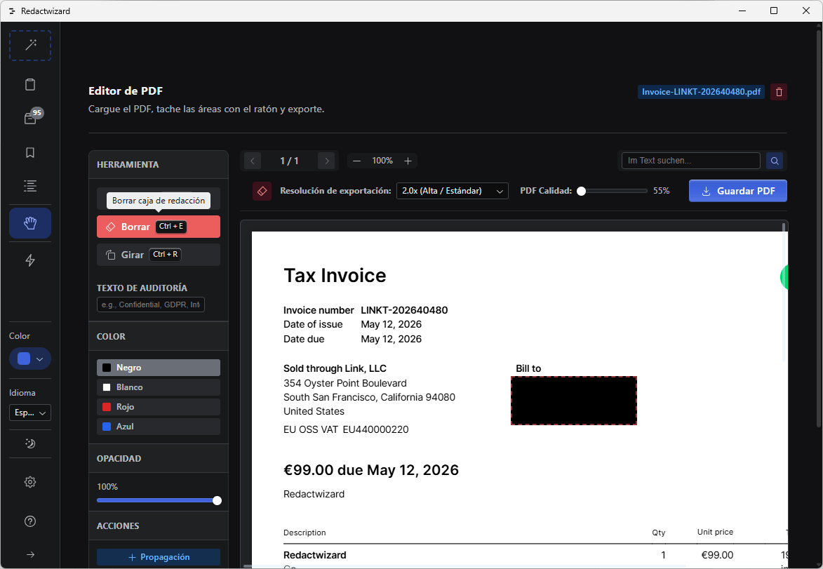Open settings via the gear icon
Image resolution: width=823 pixels, height=569 pixels.
tap(30, 482)
